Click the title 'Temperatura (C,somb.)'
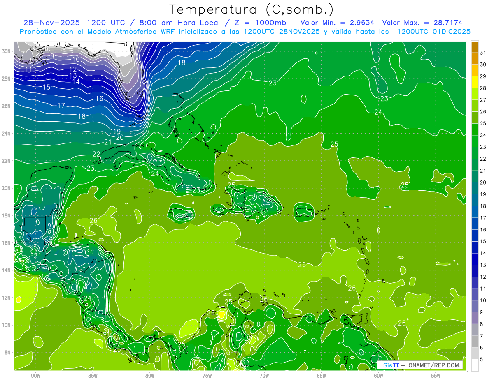Image resolution: width=494 pixels, height=381 pixels. (251, 10)
